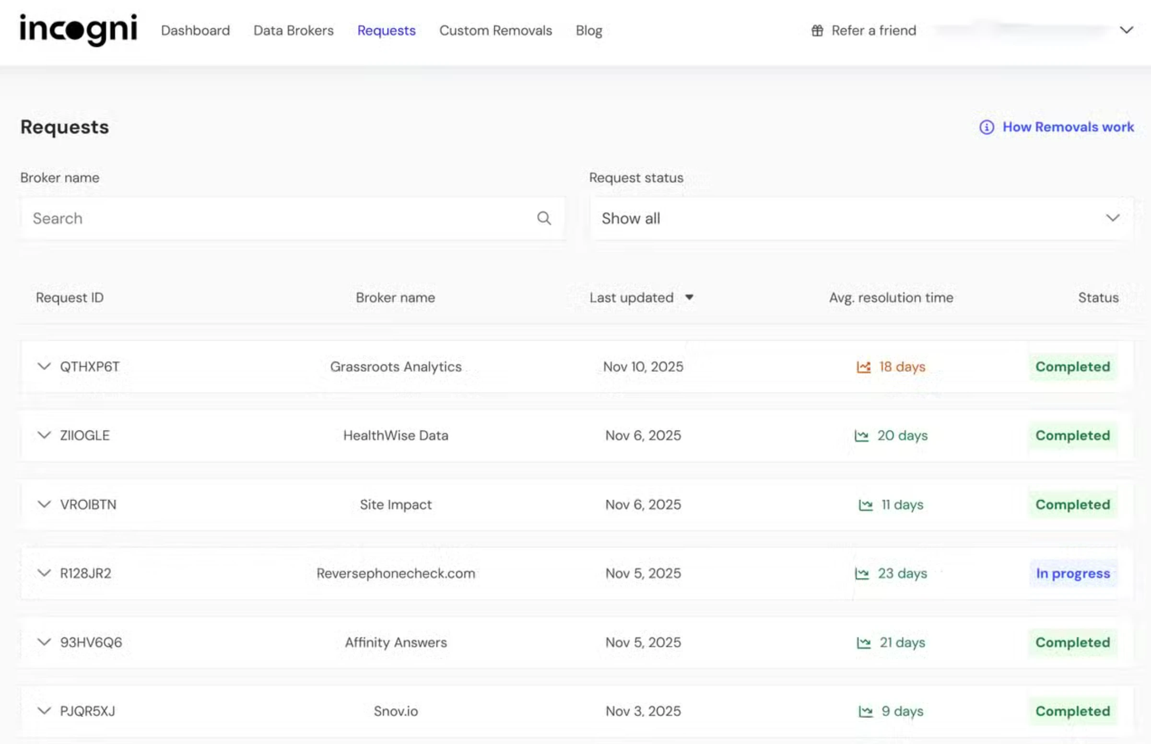
Task: Click the chart icon beside Grassroots Analytics' 18 days
Action: [x=864, y=367]
